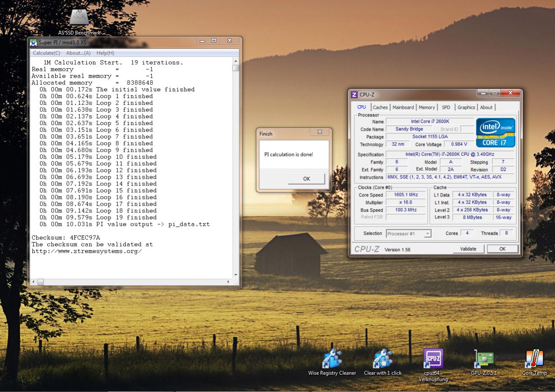
Task: Click 'PI value output -> pi_data.txt' line
Action: [x=125, y=224]
